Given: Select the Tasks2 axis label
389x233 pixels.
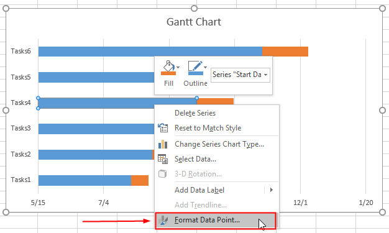Looking at the screenshot, I should point(21,154).
